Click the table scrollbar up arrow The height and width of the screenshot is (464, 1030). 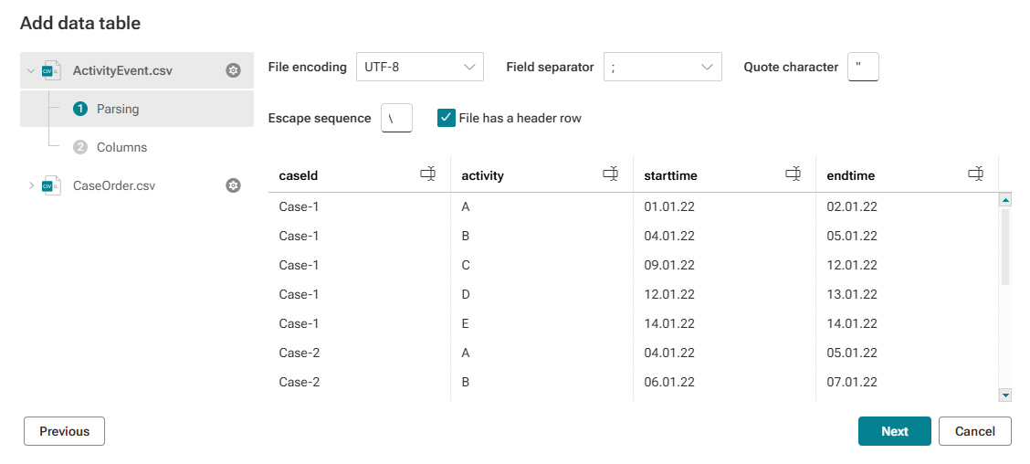pos(1005,200)
